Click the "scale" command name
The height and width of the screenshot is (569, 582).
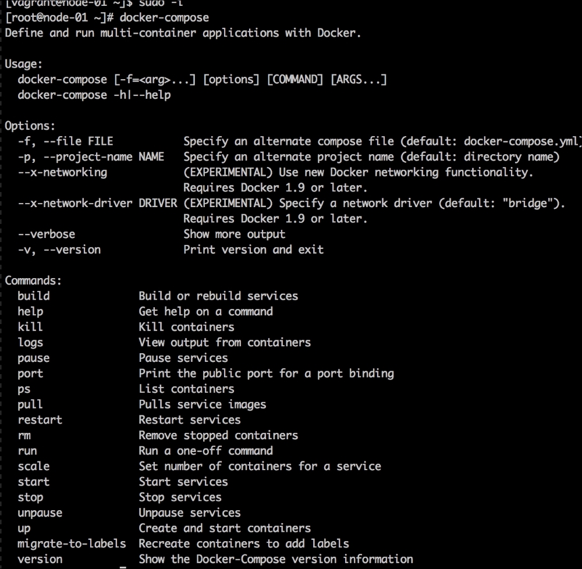coord(33,467)
